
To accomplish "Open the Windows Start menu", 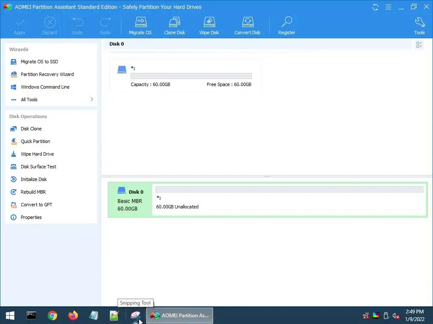I will pyautogui.click(x=10, y=316).
